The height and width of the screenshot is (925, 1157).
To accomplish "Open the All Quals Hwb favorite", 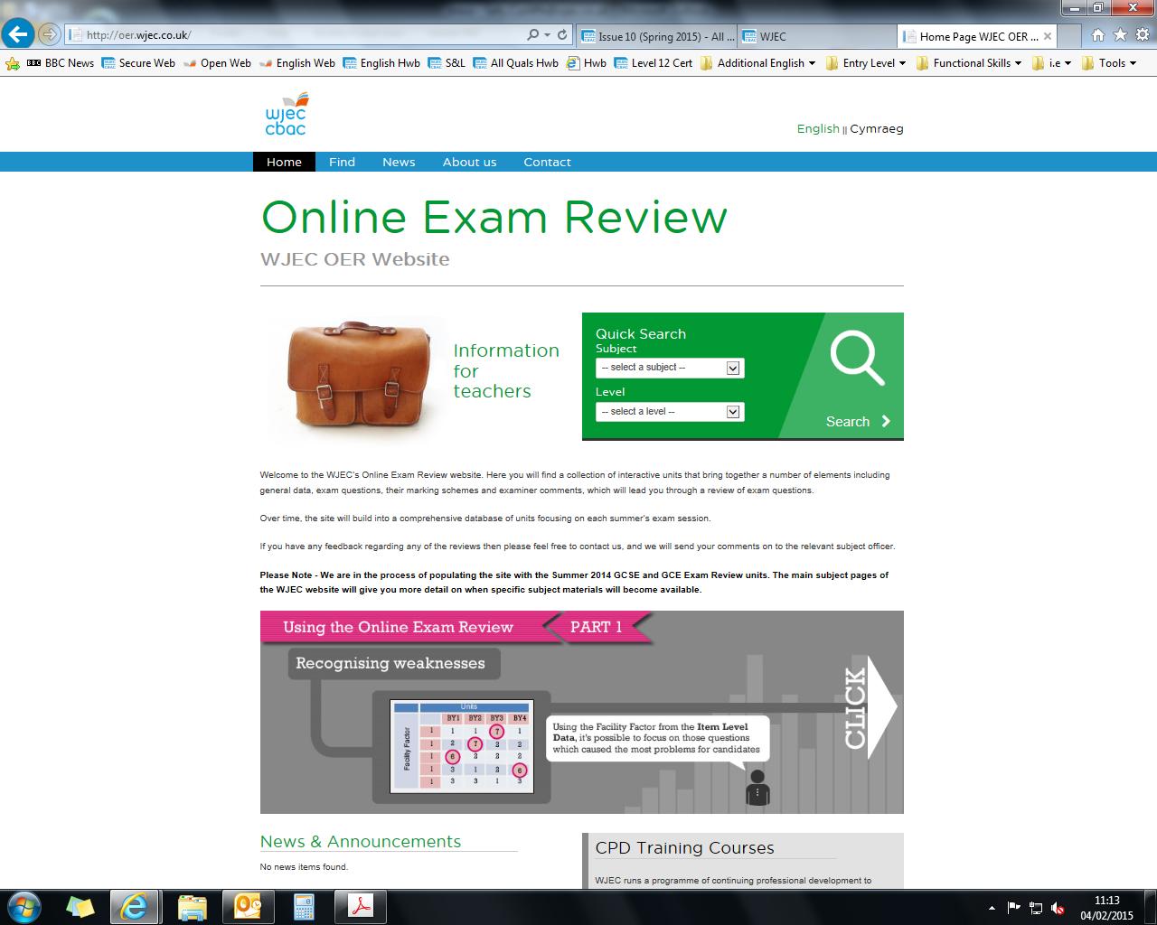I will tap(515, 63).
